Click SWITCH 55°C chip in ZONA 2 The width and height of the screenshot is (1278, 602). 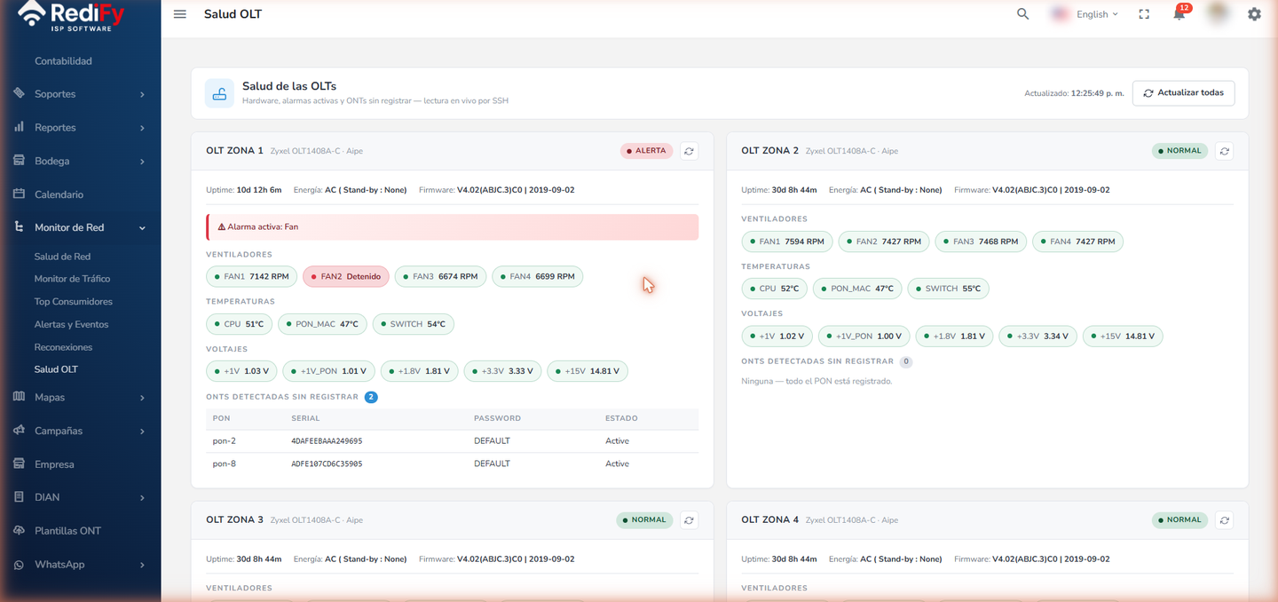click(x=948, y=289)
